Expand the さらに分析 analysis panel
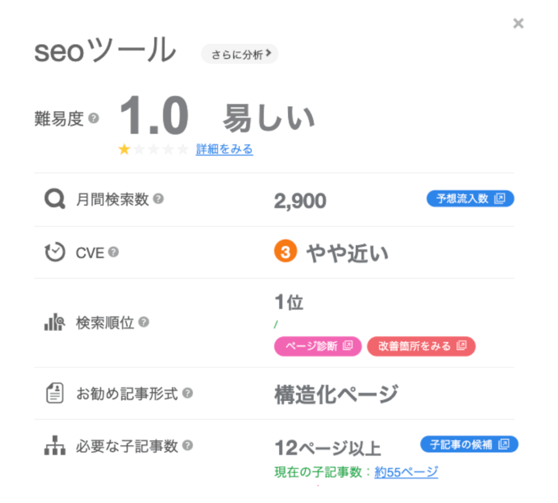 (x=239, y=54)
